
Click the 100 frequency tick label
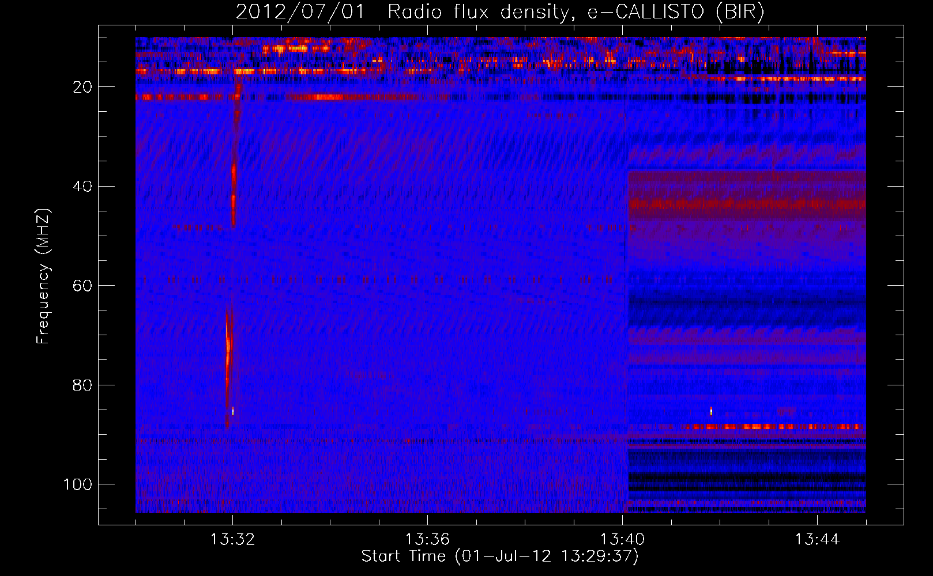pyautogui.click(x=78, y=484)
